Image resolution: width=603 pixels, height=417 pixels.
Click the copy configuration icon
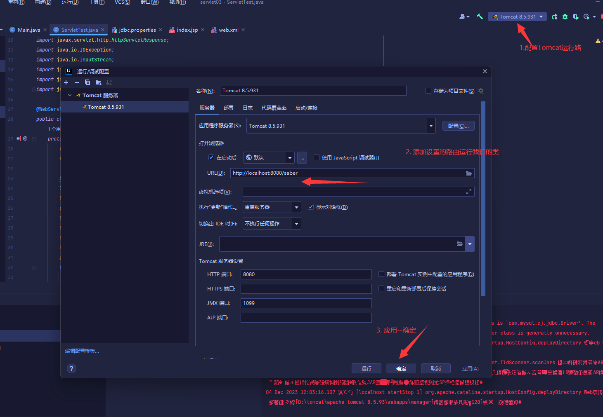87,82
